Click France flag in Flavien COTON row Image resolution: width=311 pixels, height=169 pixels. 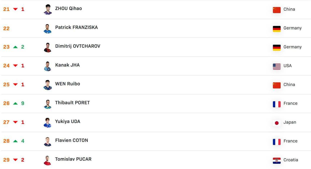277,142
